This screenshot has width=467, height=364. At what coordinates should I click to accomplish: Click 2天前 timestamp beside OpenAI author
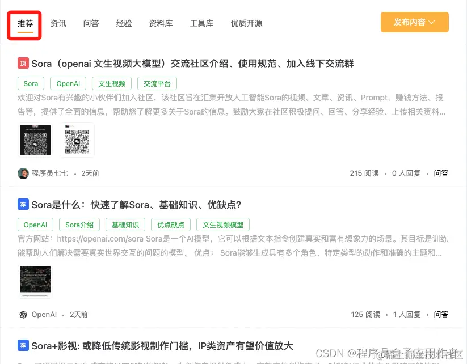79,315
